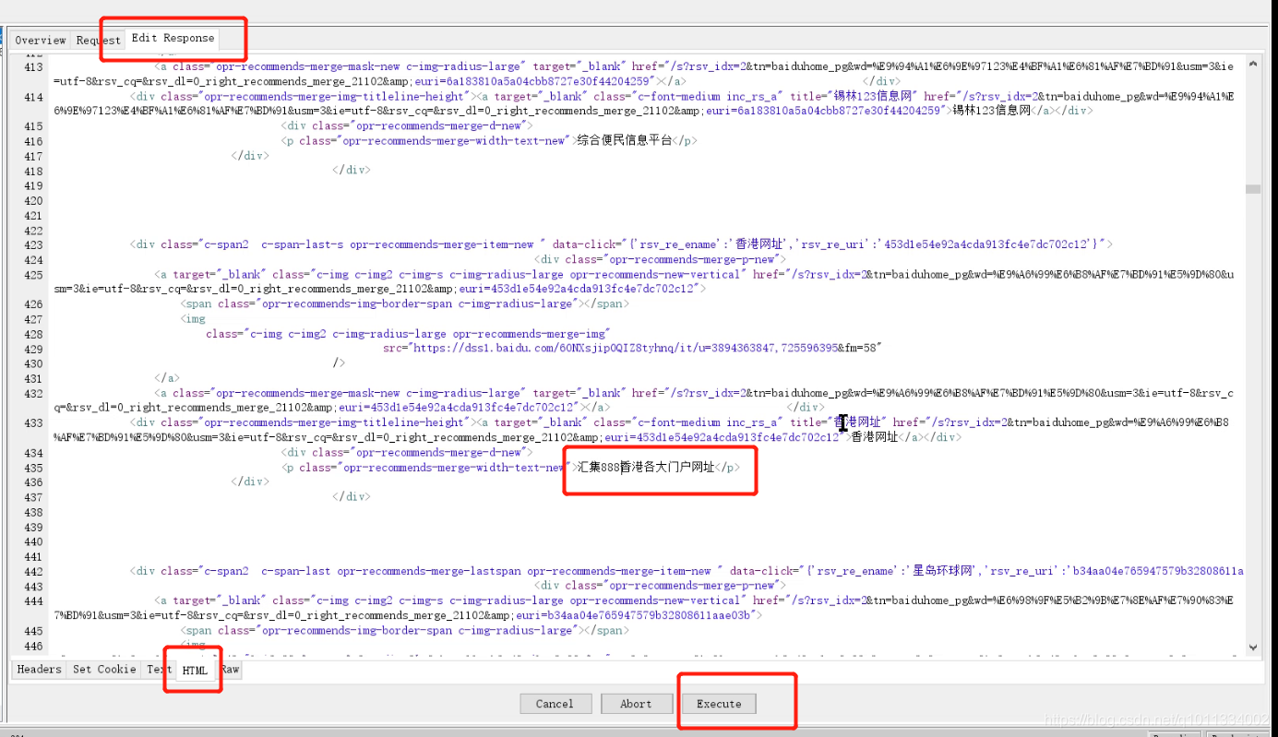1278x737 pixels.
Task: Click the scrollbar down arrow
Action: (x=1252, y=648)
